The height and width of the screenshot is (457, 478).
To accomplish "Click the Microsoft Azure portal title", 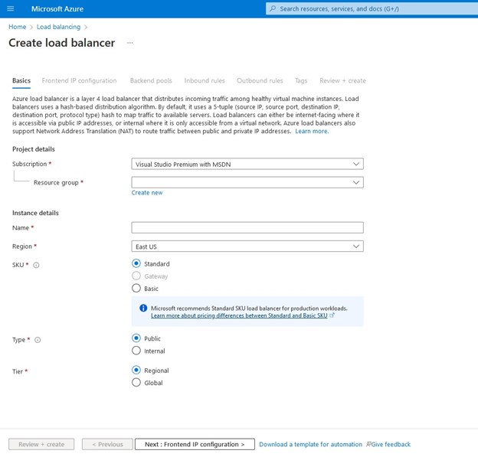I will click(57, 9).
